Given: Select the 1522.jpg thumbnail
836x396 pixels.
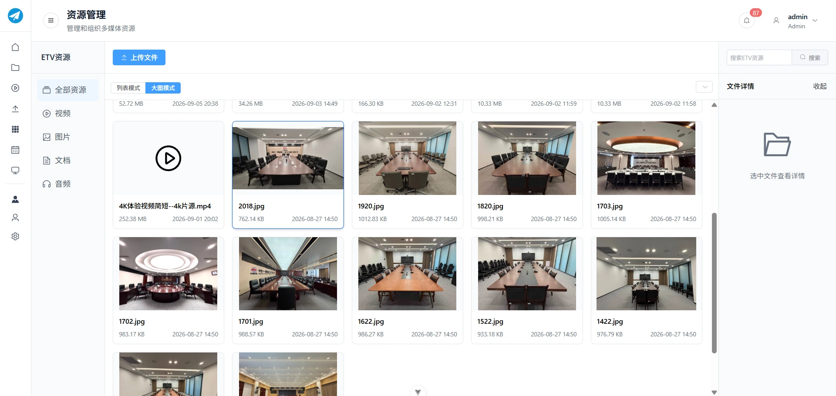Looking at the screenshot, I should (x=527, y=274).
